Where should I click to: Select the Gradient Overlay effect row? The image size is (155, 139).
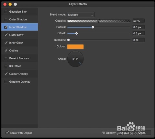click(x=20, y=82)
